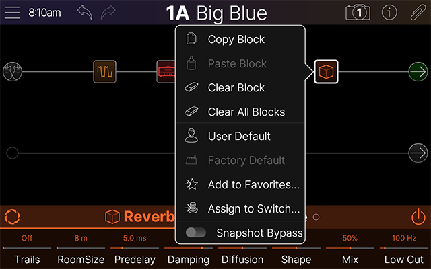Image resolution: width=431 pixels, height=269 pixels.
Task: Select the red amp block
Action: (166, 71)
